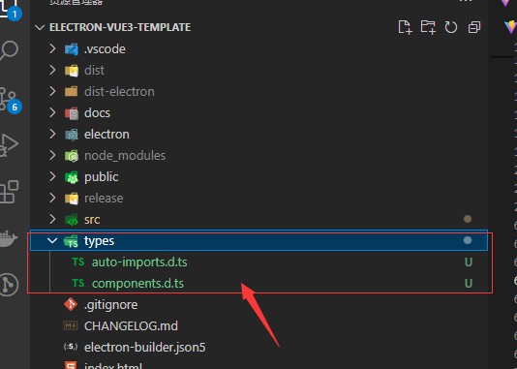The image size is (517, 369).
Task: Click the New File icon in explorer header
Action: (x=405, y=27)
